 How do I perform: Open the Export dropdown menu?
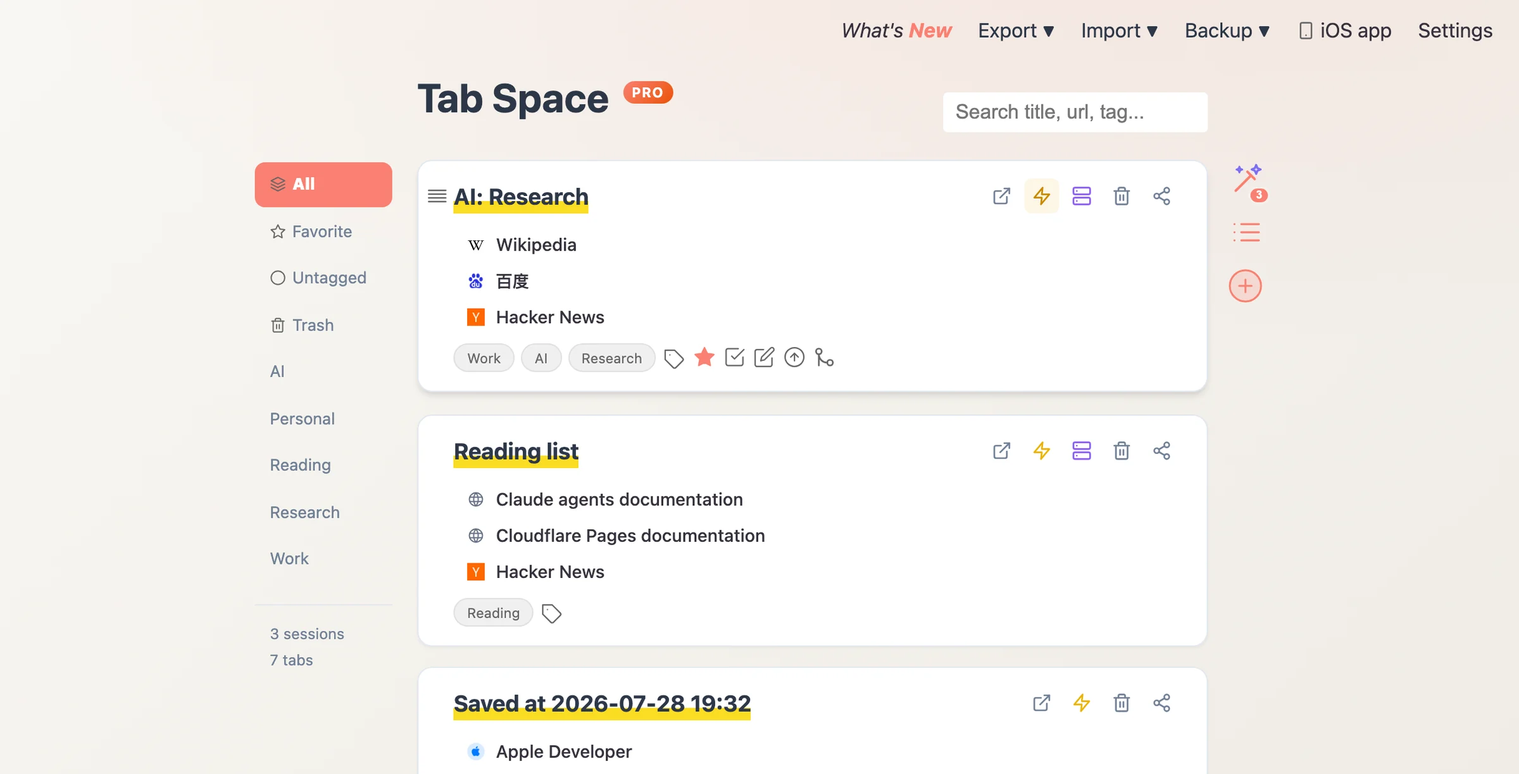pyautogui.click(x=1016, y=30)
